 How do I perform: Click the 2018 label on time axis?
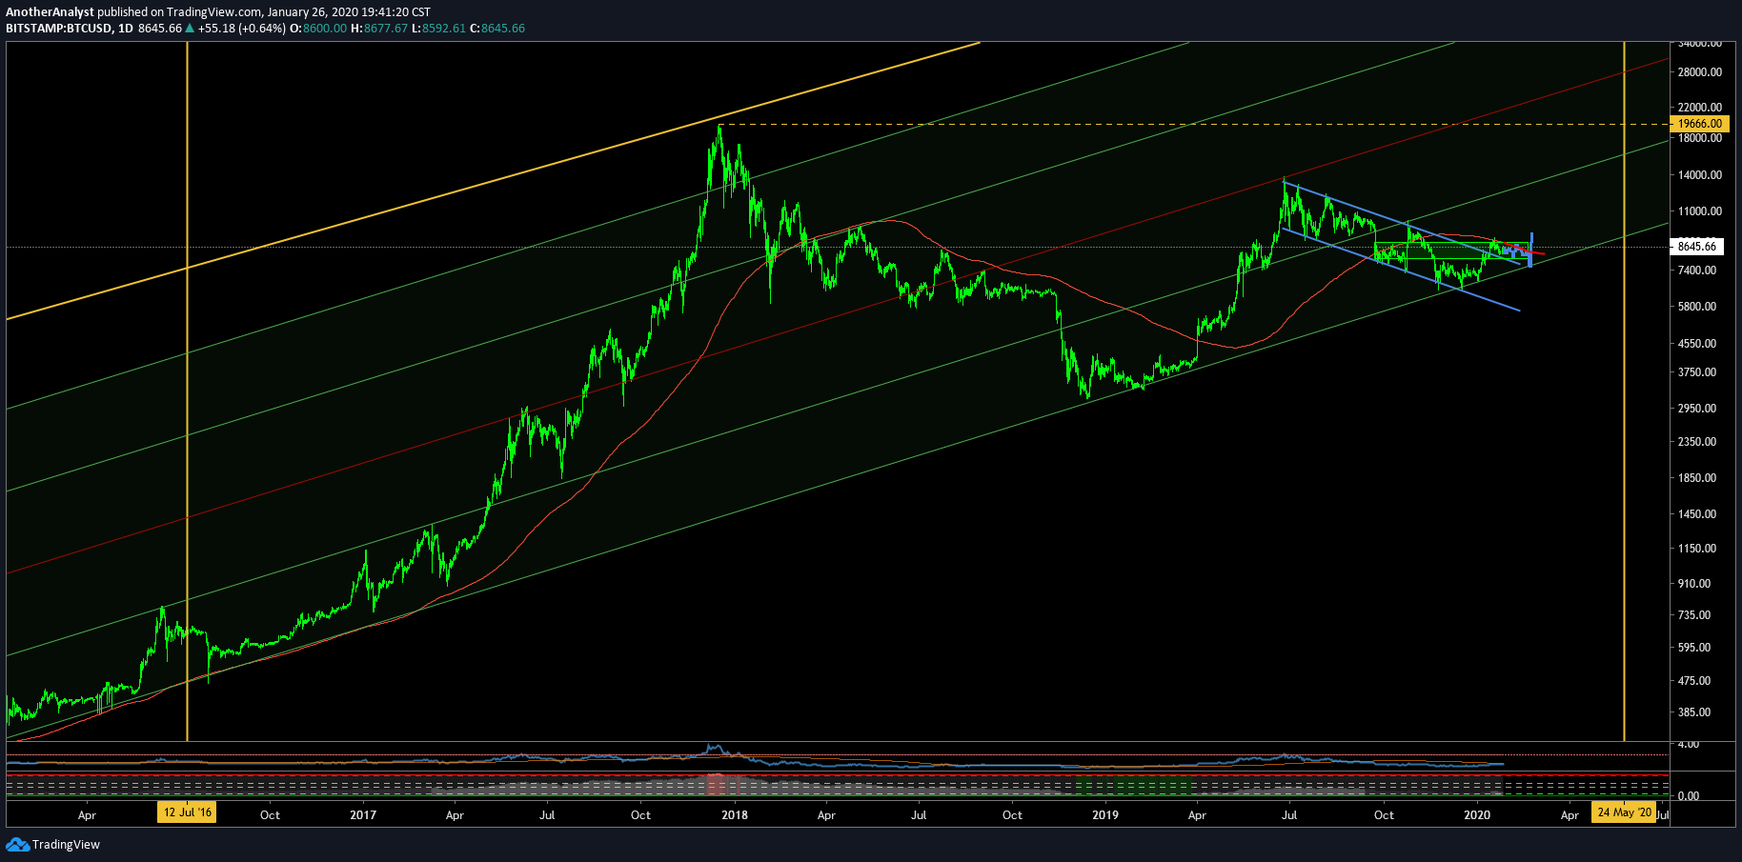[735, 815]
